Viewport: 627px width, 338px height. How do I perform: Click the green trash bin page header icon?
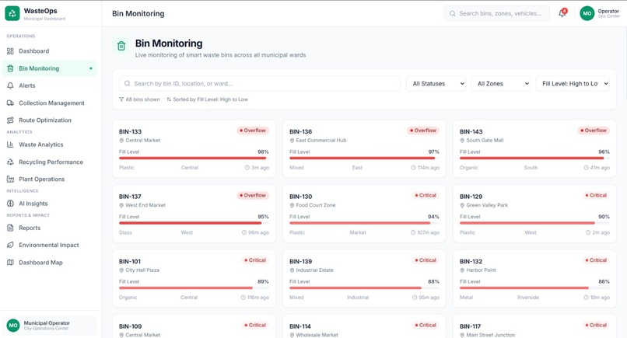[x=121, y=46]
